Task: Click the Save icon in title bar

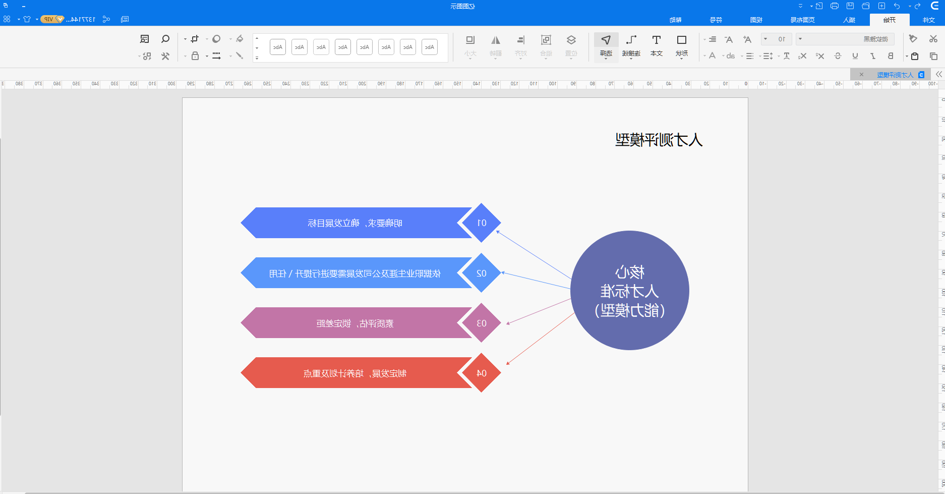Action: tap(850, 6)
